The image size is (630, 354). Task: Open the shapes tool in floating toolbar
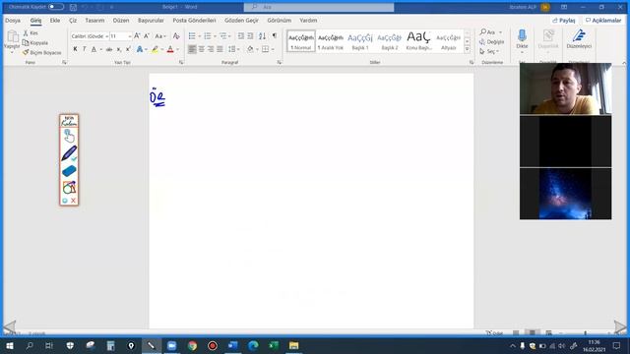69,187
